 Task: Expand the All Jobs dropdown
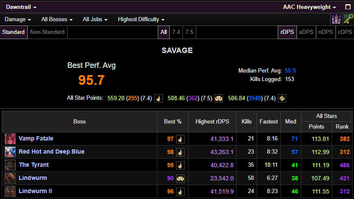coord(95,20)
